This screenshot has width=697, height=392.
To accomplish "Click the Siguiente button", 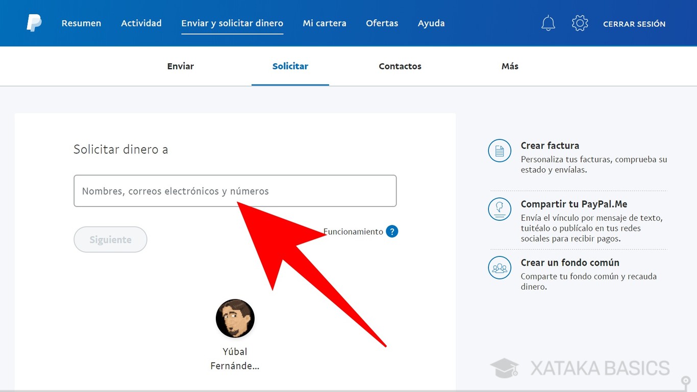I will click(x=110, y=240).
